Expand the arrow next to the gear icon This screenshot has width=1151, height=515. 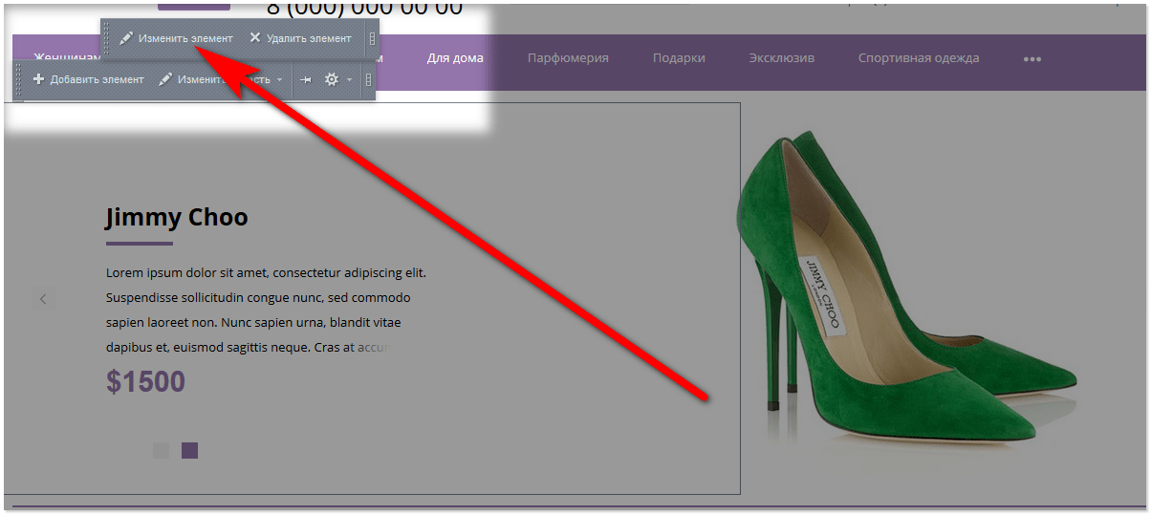tap(349, 80)
